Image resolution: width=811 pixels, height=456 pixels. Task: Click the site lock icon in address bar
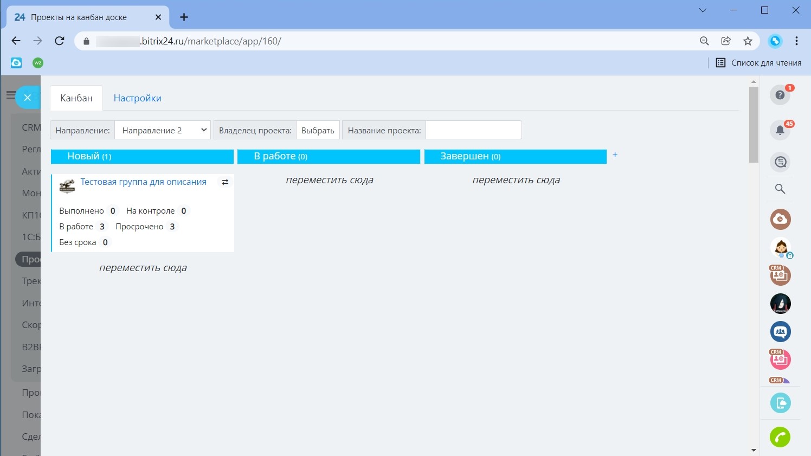tap(86, 41)
